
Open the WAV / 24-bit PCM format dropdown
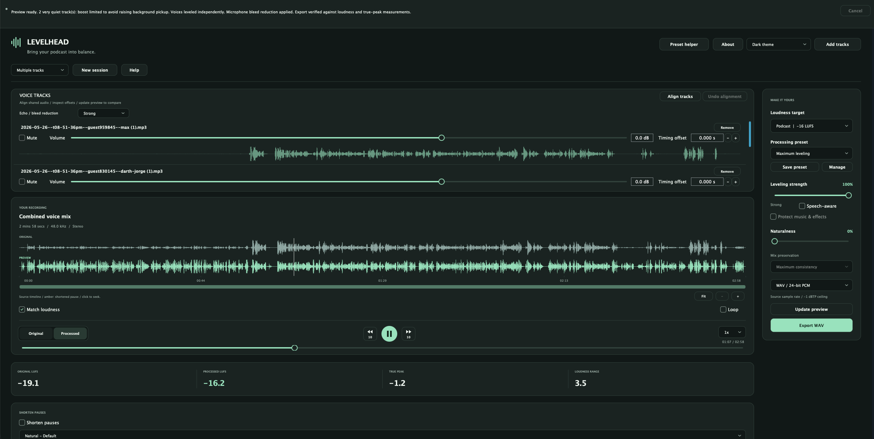(811, 285)
